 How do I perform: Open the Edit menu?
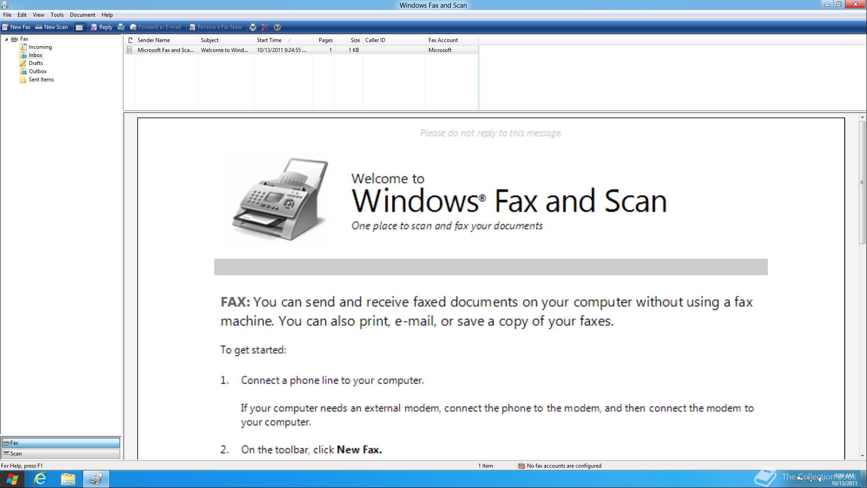click(x=22, y=15)
